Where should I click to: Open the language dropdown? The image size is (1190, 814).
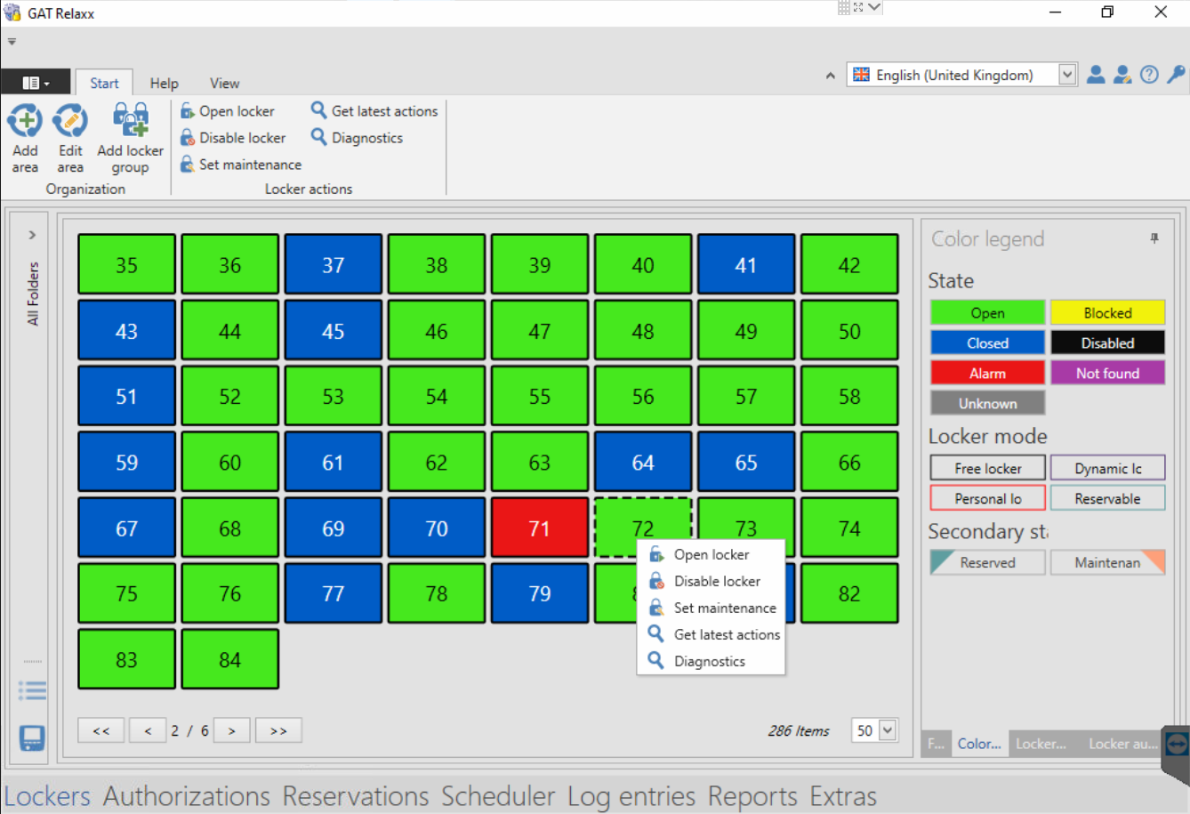pos(1067,75)
